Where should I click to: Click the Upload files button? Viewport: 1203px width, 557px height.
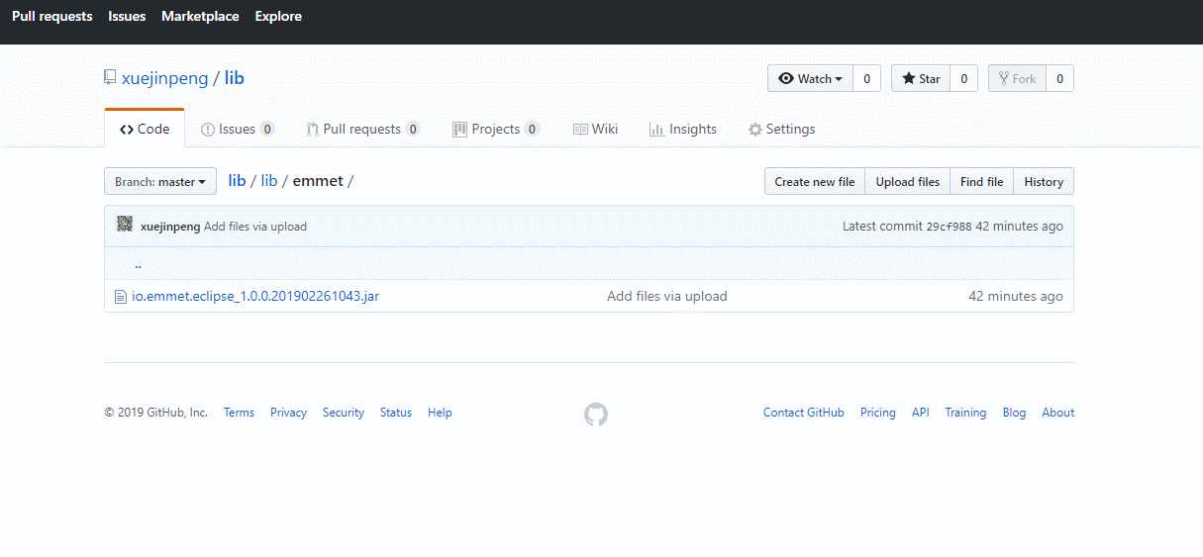pyautogui.click(x=908, y=182)
